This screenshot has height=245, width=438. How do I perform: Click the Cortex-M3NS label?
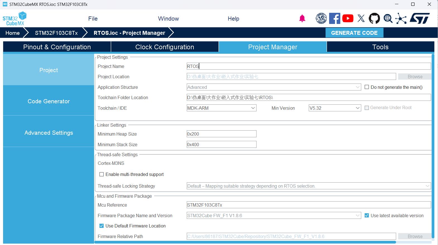(111, 163)
